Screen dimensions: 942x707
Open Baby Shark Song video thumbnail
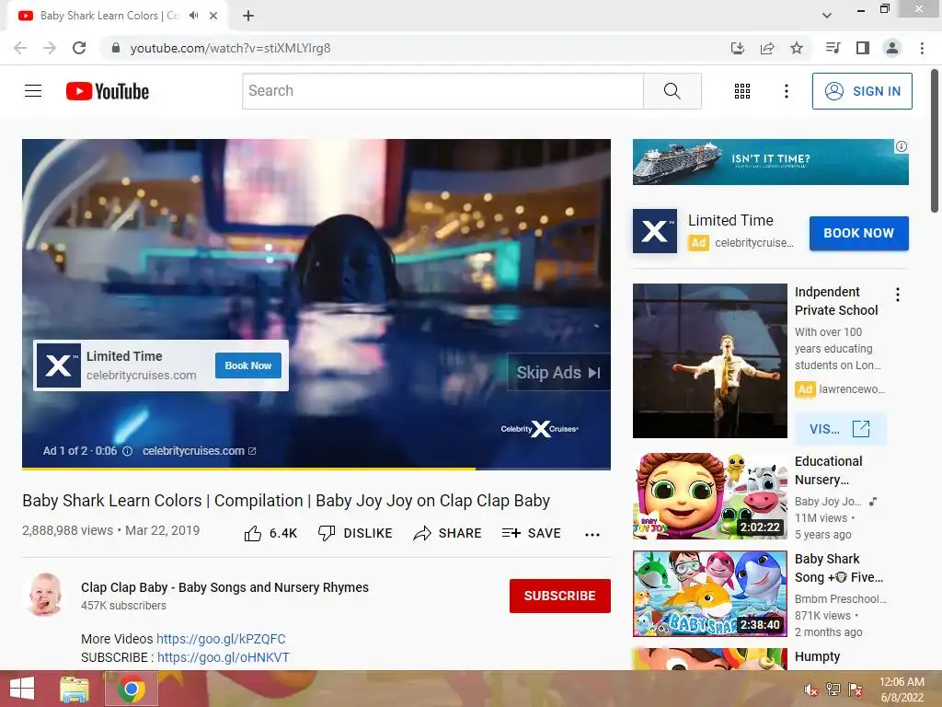(709, 594)
